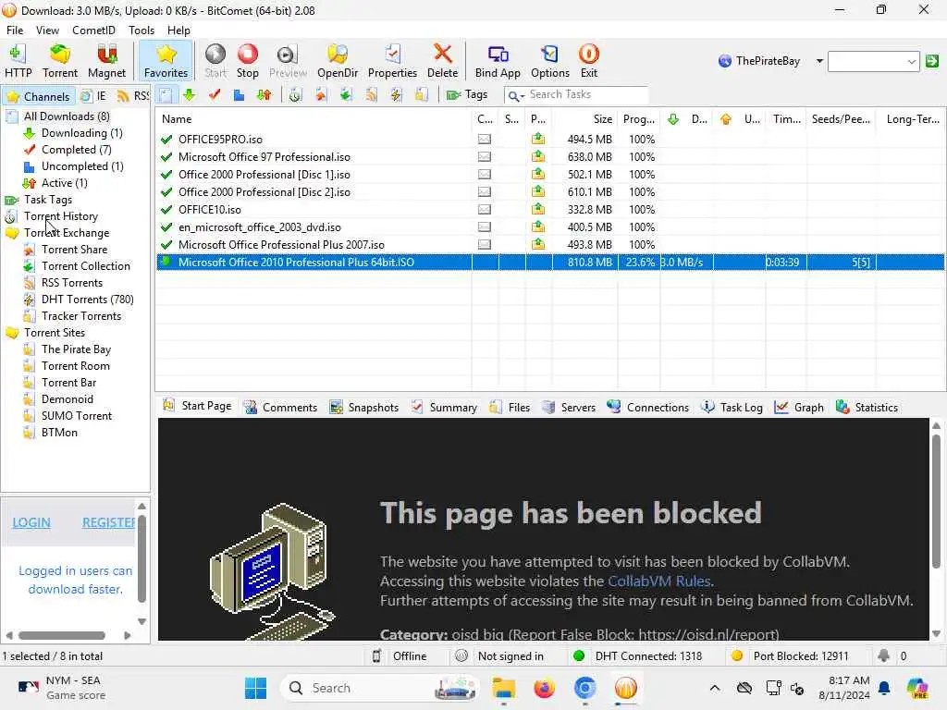Filter by downloading tasks green arrow icon
This screenshot has height=710, width=947.
click(x=190, y=95)
